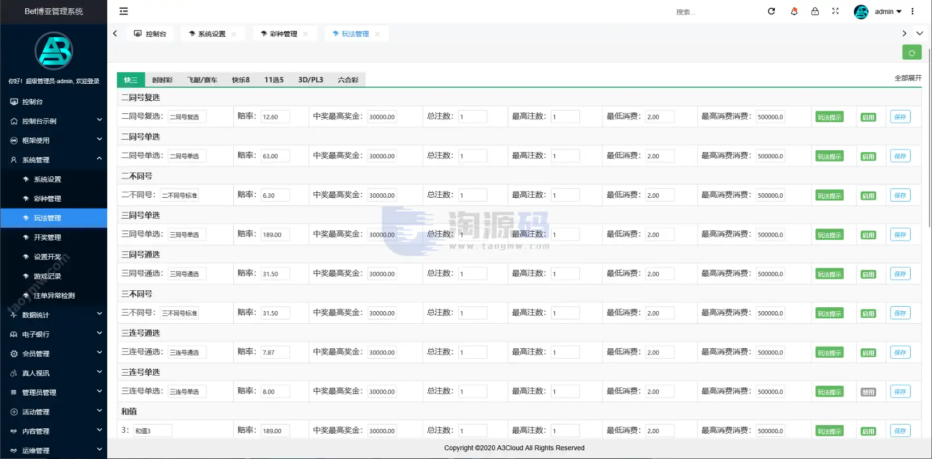The width and height of the screenshot is (932, 459).
Task: Open 设置开奖 in sidebar
Action: pos(54,256)
